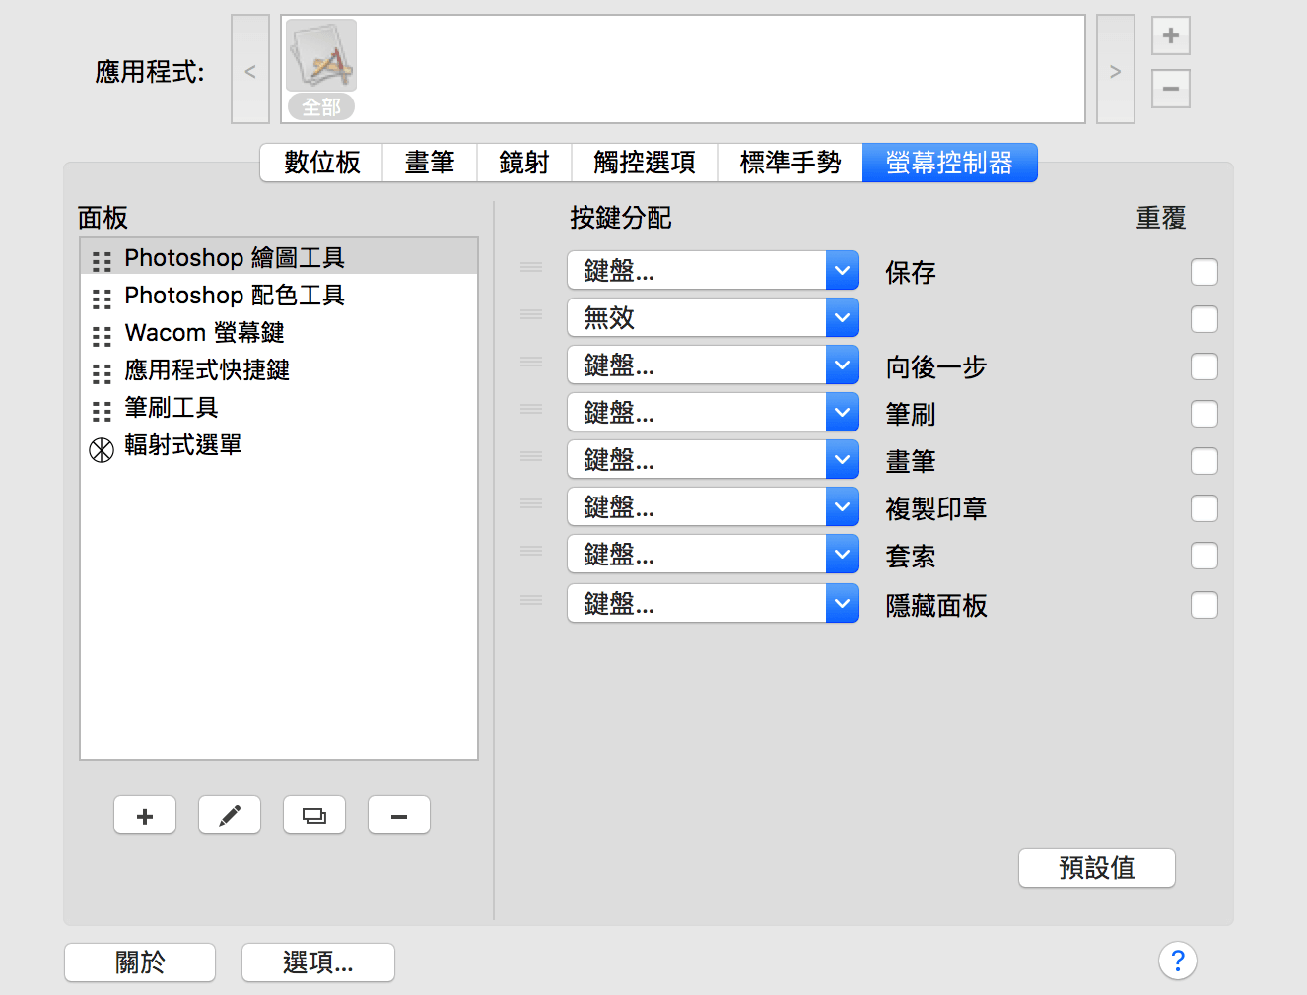Click drag handle beside 隱藏面板 row
The height and width of the screenshot is (995, 1307).
(x=531, y=600)
